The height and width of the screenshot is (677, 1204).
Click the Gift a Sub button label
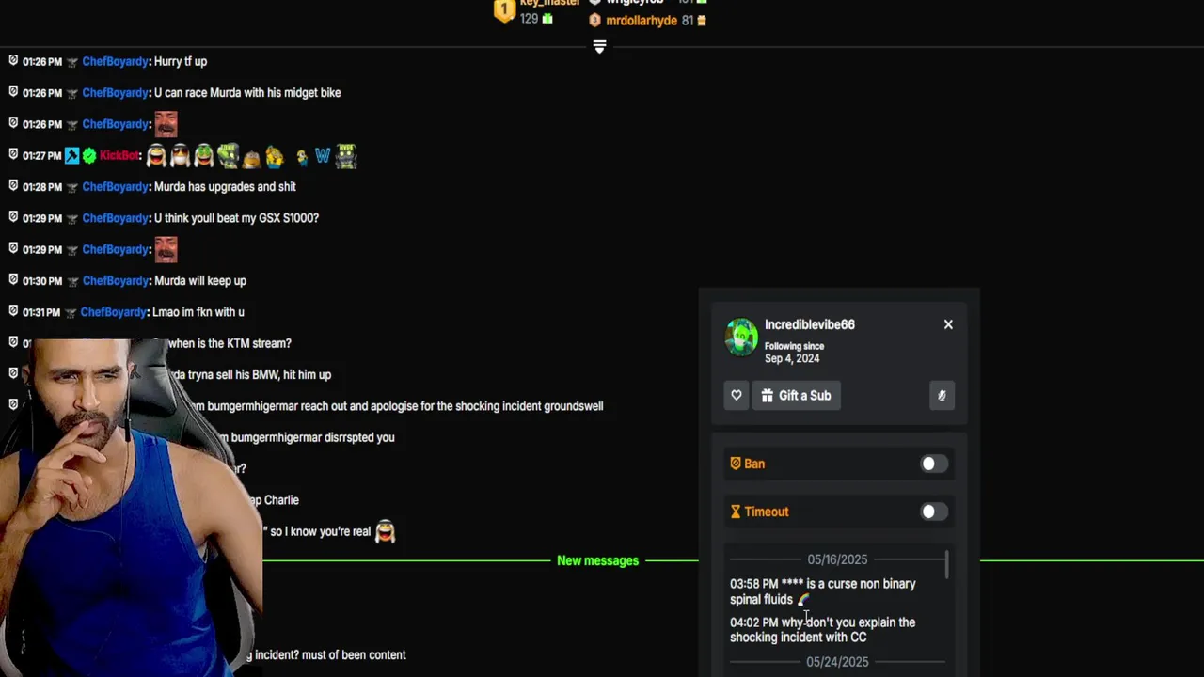[804, 396]
